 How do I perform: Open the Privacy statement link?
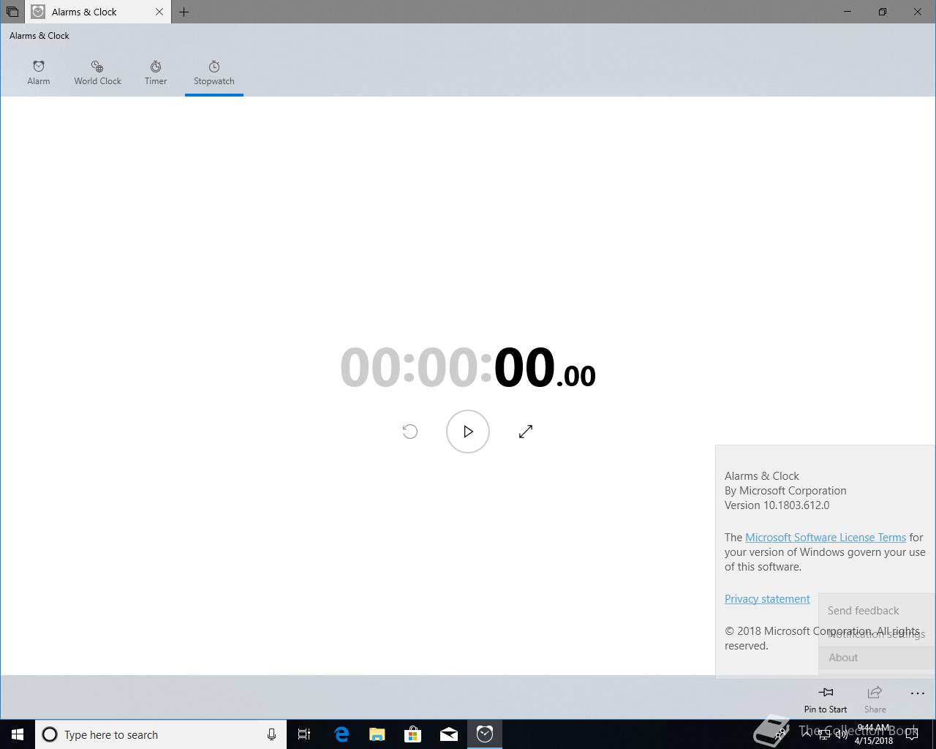(767, 599)
